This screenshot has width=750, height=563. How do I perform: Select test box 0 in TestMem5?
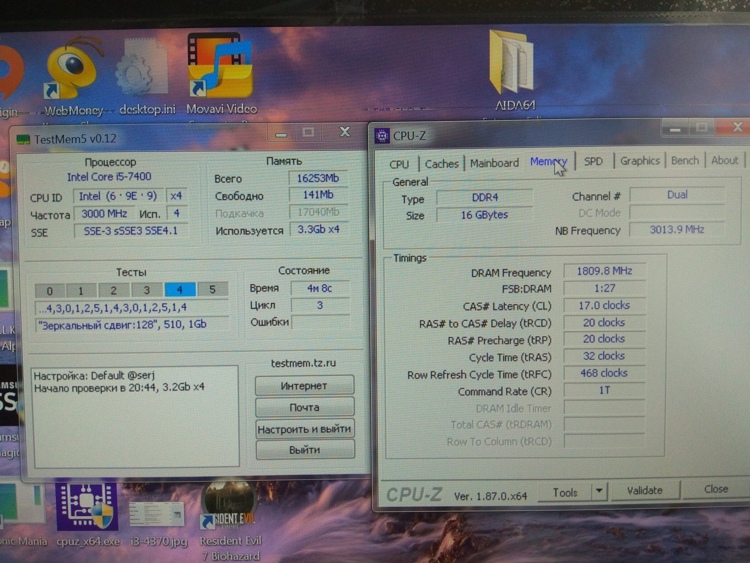tap(50, 291)
